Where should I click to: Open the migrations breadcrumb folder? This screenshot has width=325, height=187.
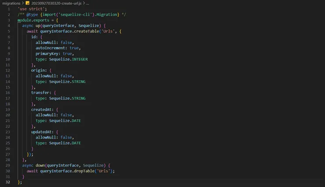click(11, 3)
